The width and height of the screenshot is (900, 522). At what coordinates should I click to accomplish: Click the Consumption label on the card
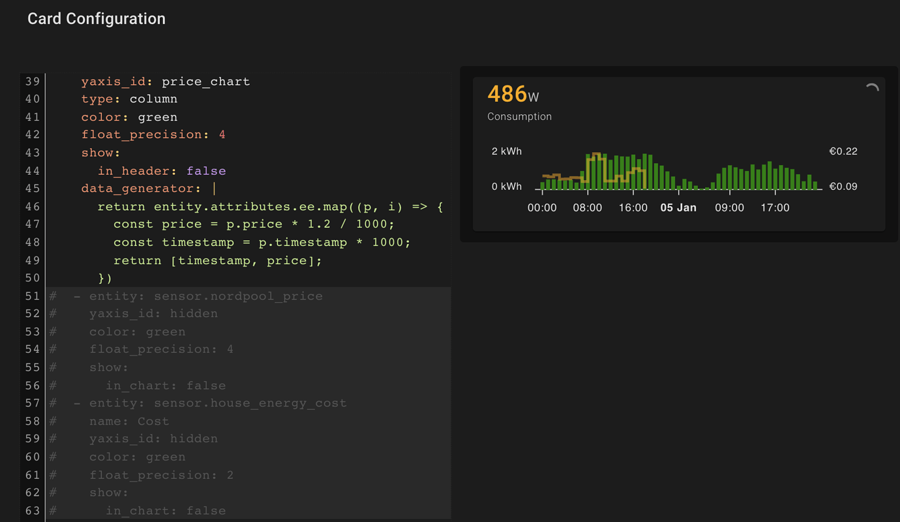pyautogui.click(x=519, y=116)
